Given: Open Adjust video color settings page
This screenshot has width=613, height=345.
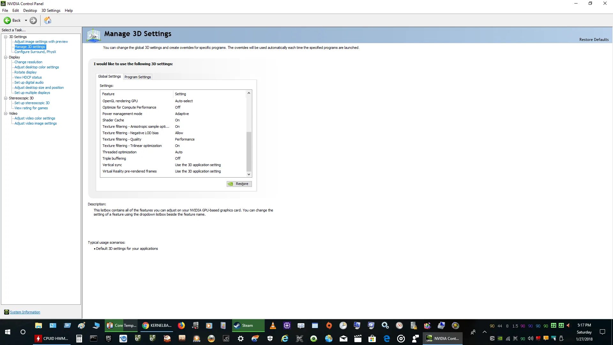Looking at the screenshot, I should point(35,118).
